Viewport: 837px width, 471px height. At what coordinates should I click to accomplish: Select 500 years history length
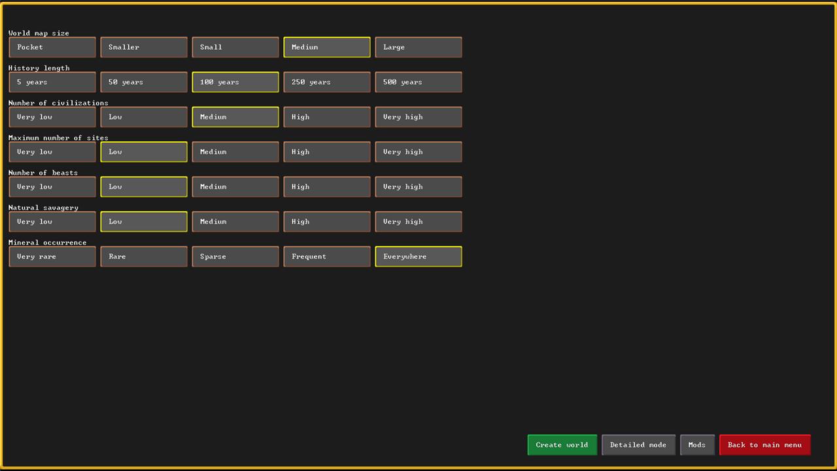pyautogui.click(x=418, y=82)
